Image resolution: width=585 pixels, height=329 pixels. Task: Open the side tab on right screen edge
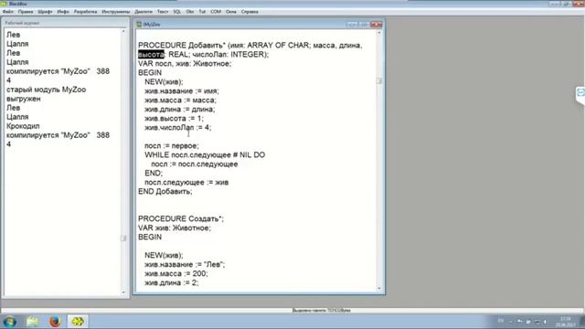click(x=580, y=93)
